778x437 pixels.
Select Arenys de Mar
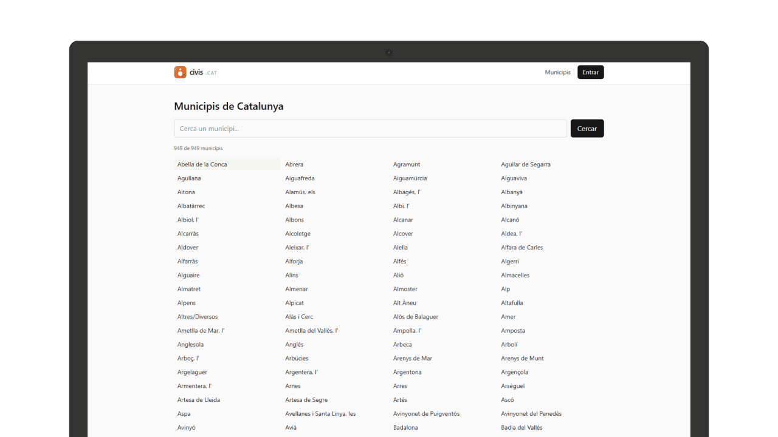point(413,359)
